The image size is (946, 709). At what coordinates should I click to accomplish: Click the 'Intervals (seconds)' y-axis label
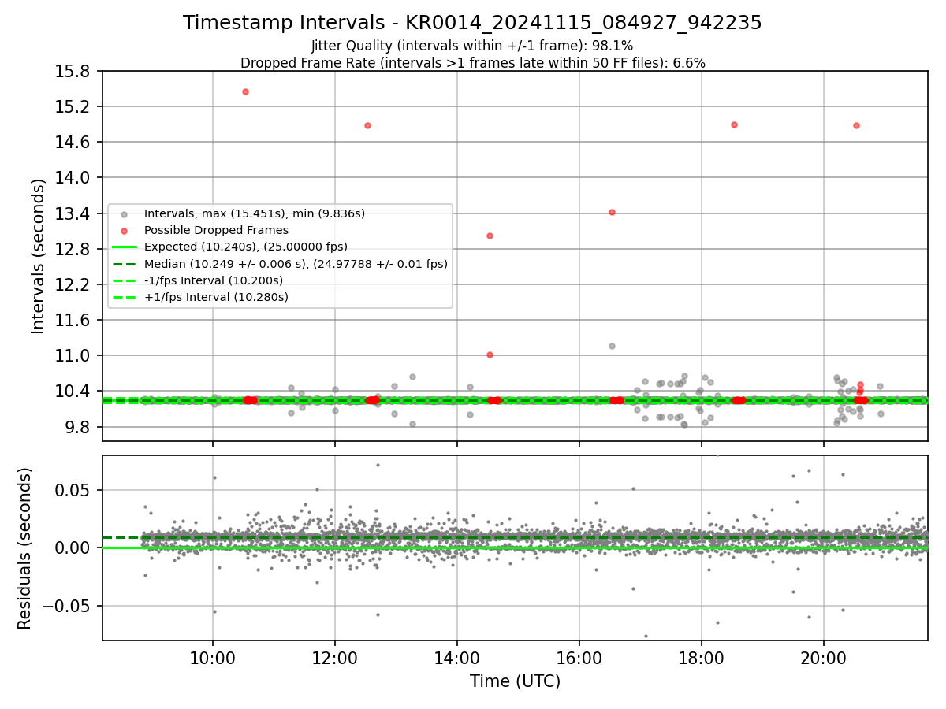(39, 256)
